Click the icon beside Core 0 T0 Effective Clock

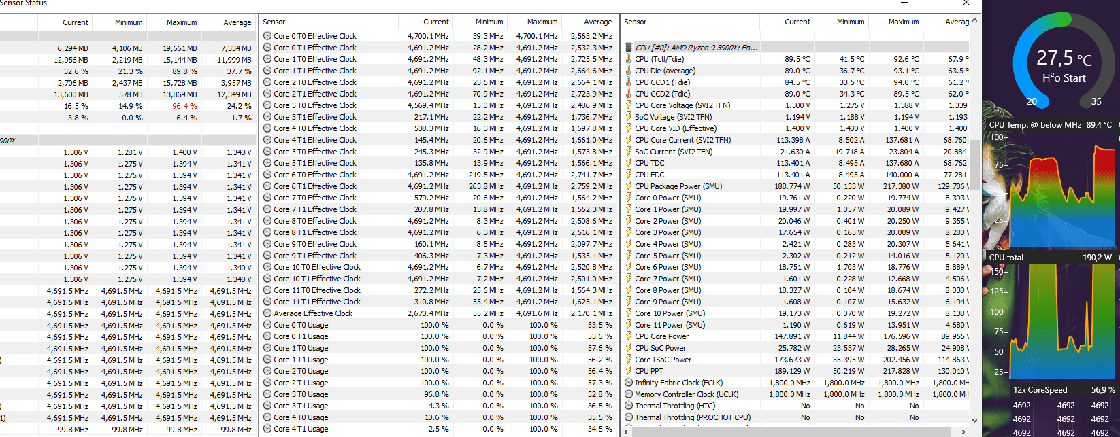[x=267, y=36]
